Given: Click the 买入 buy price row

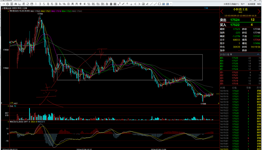Looking at the screenshot, I should (x=241, y=25).
